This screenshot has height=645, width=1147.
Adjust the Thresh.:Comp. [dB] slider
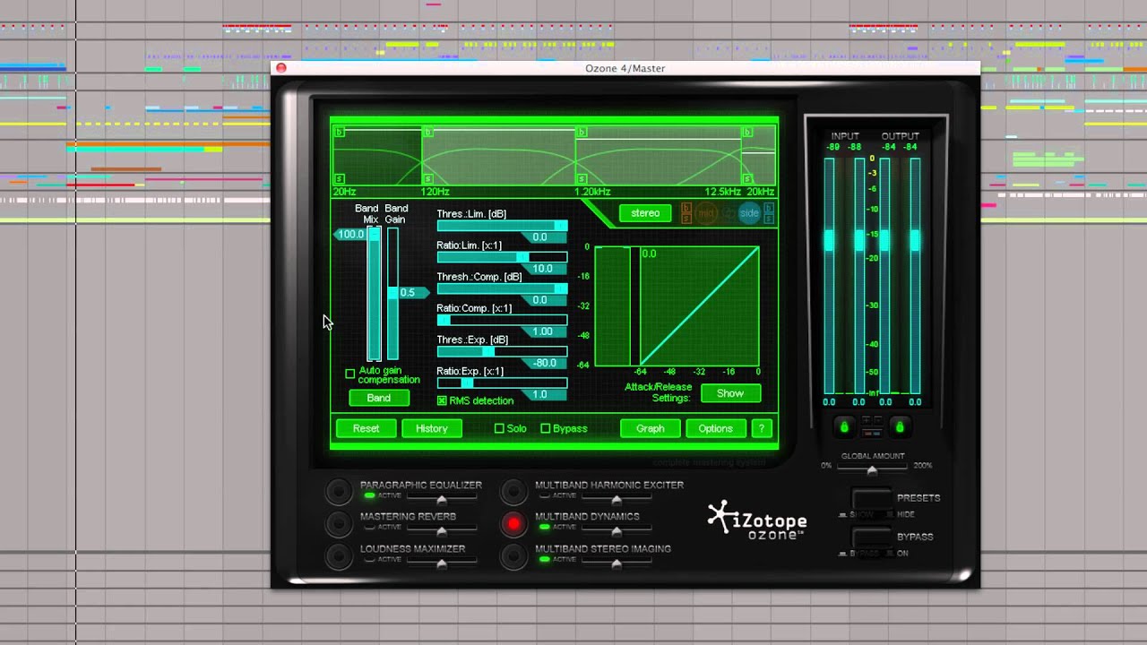pos(502,288)
